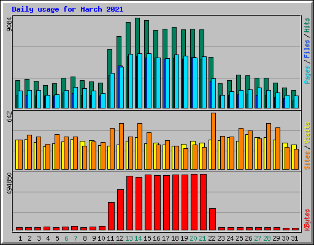Click the yellow 'Visits' legend label
This screenshot has height=245, width=314.
click(x=307, y=134)
